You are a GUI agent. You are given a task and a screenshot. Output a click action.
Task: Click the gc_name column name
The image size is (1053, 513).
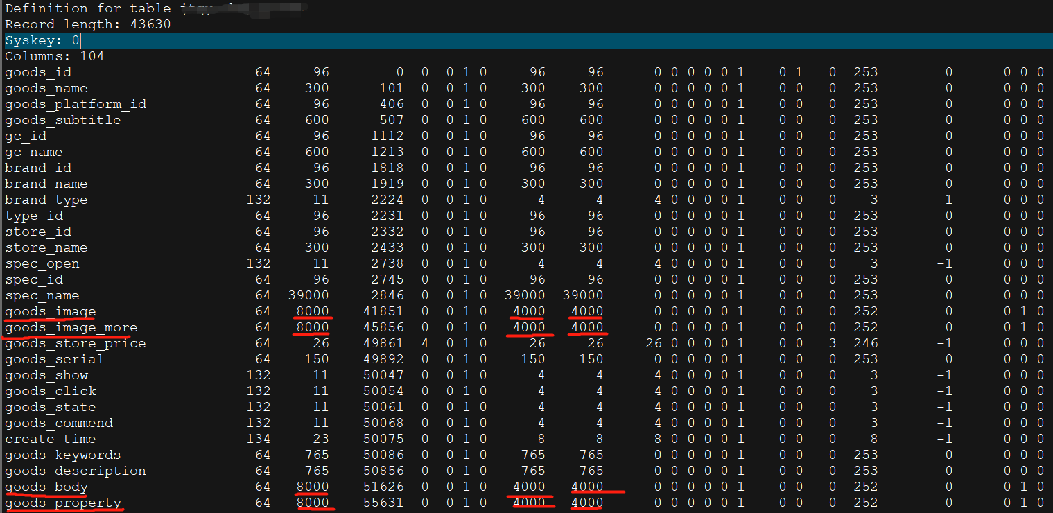tap(33, 153)
